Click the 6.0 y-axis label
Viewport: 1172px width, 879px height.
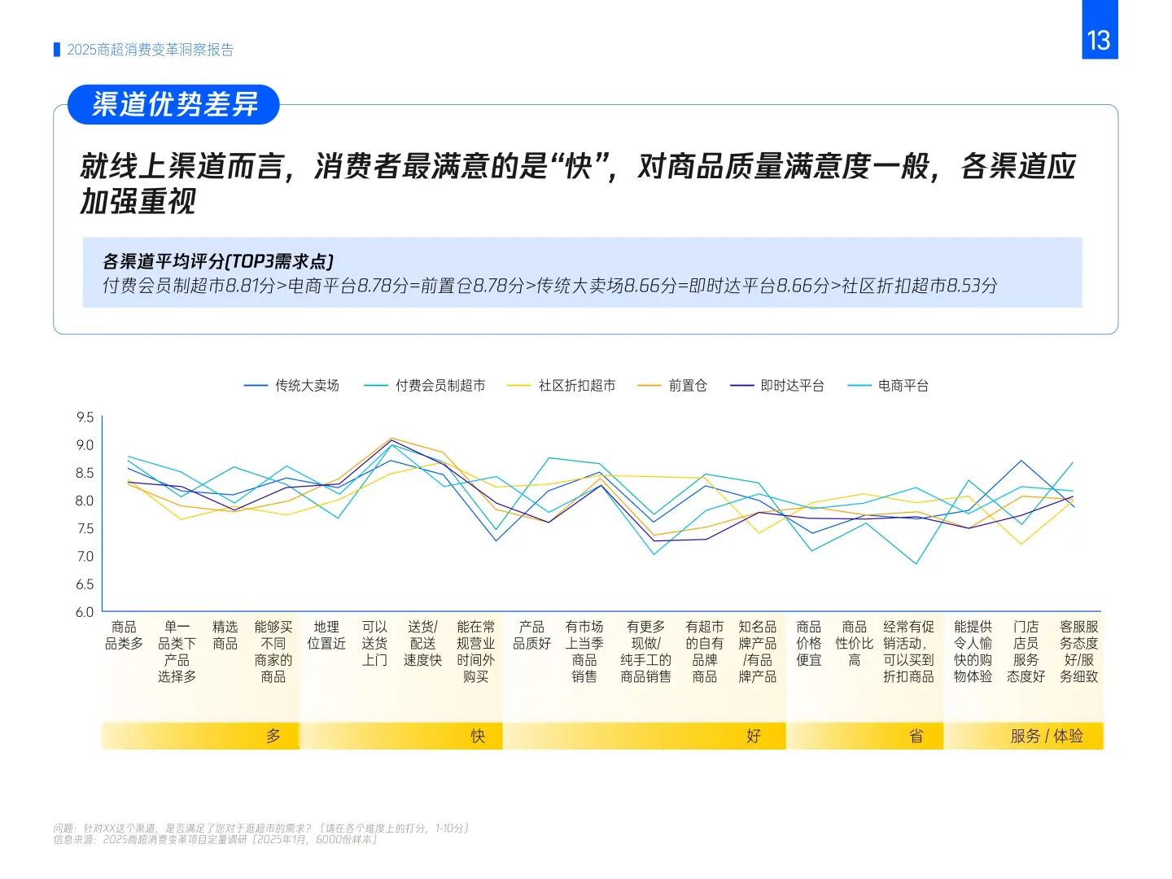point(85,612)
